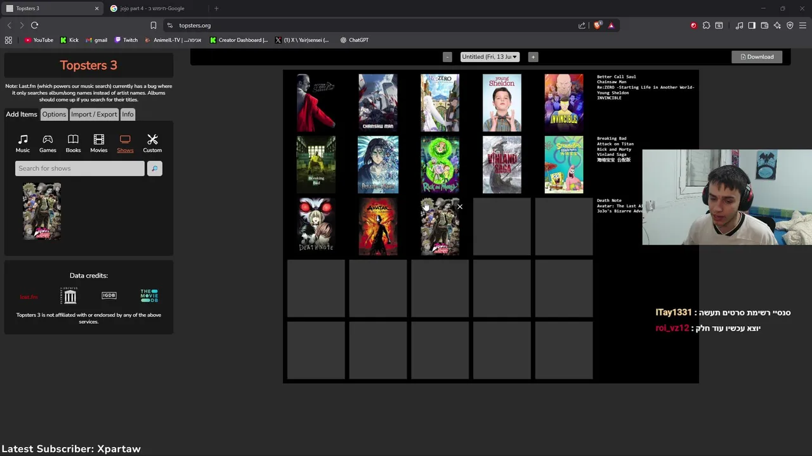Open The Movie DB credit logo
The height and width of the screenshot is (456, 812).
149,295
